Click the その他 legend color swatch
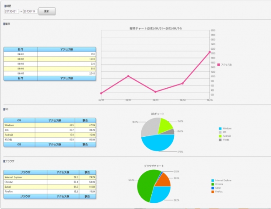 220,140
